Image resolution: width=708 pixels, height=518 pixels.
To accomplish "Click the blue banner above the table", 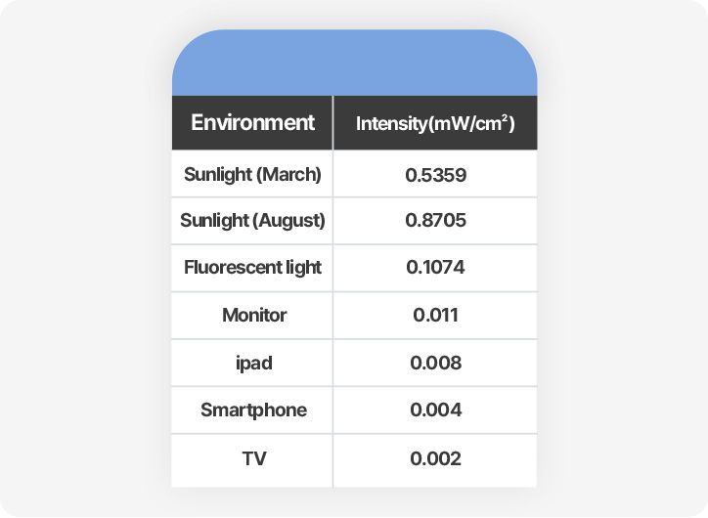I will pos(354,63).
